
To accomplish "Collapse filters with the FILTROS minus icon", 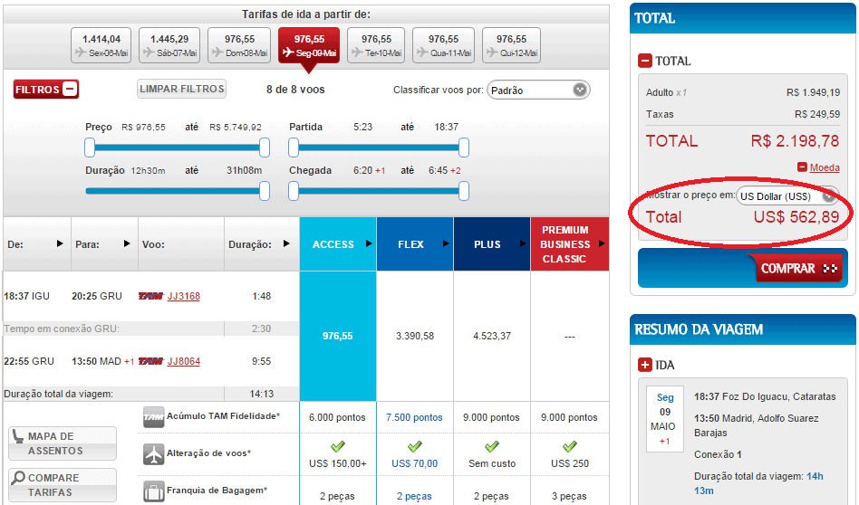I will click(x=70, y=89).
